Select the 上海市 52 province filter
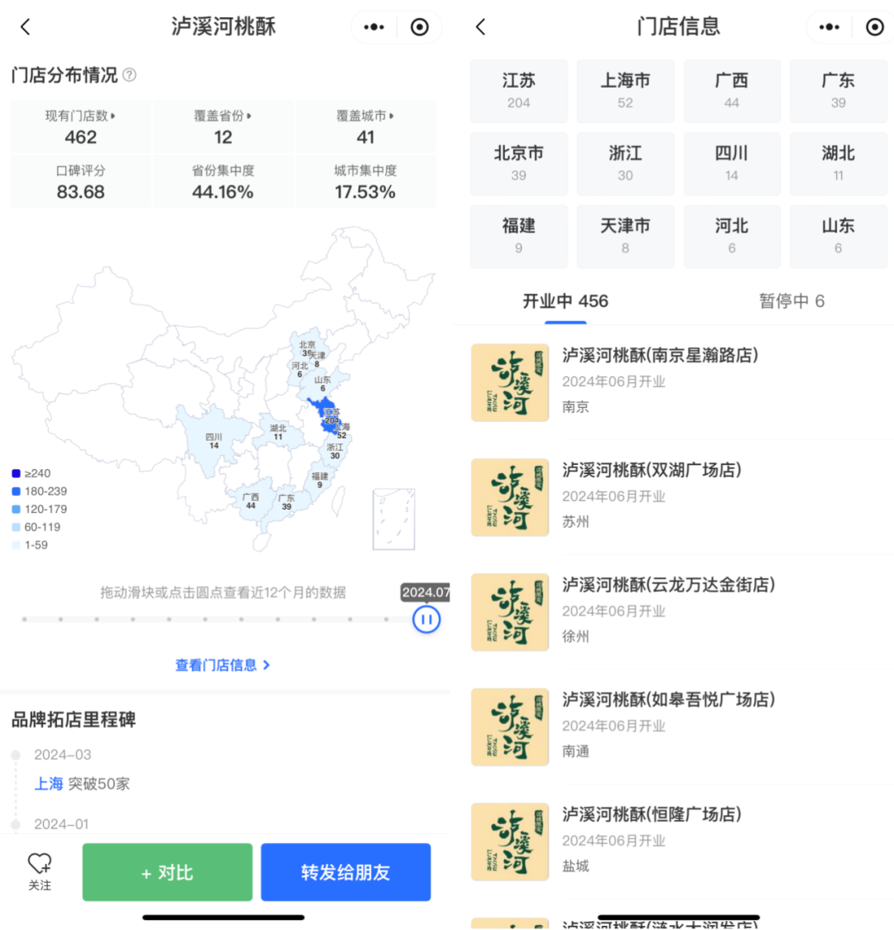Image resolution: width=894 pixels, height=930 pixels. [625, 91]
